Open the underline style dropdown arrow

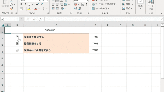point(33,5)
